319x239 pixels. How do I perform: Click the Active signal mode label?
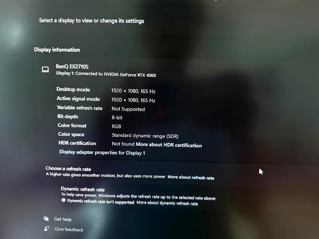click(78, 99)
